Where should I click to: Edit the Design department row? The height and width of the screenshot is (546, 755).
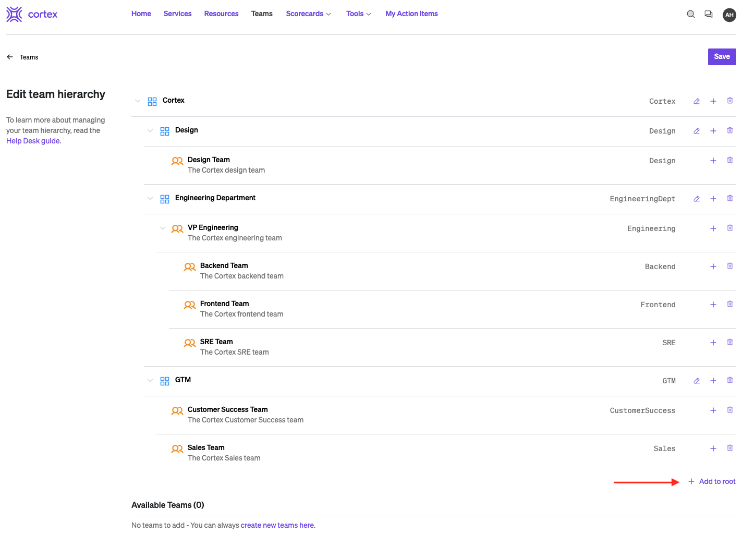click(x=697, y=131)
